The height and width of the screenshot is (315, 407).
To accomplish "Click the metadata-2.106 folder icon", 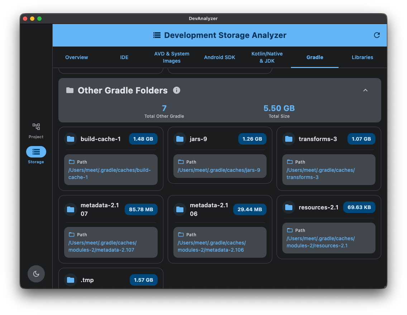I will click(180, 209).
